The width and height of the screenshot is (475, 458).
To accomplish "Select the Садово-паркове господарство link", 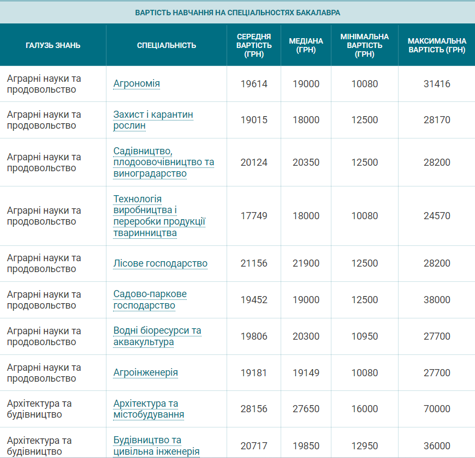I will point(150,299).
